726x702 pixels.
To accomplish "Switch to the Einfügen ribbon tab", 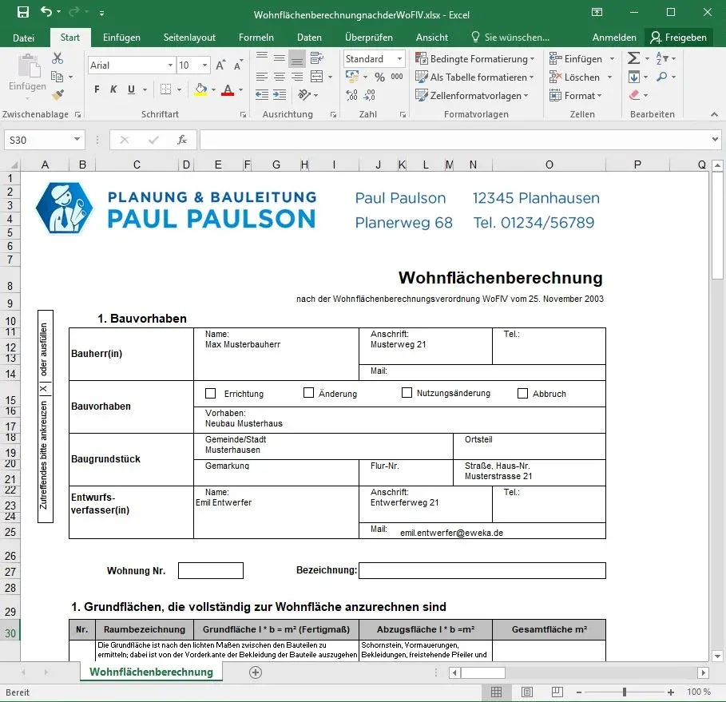I will (121, 38).
